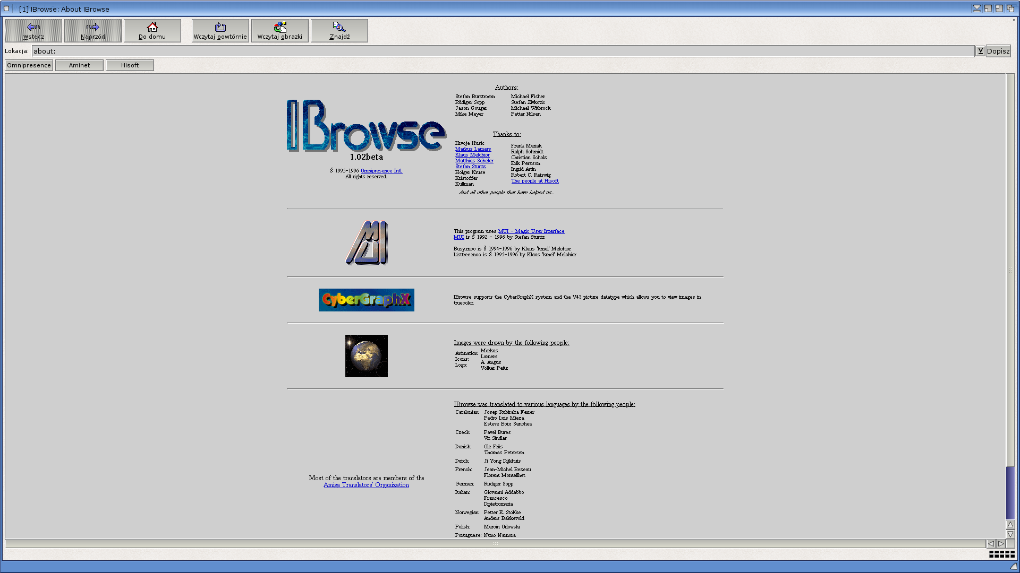
Task: Click the window title 'IBrowse: About IBrowse'
Action: click(70, 9)
